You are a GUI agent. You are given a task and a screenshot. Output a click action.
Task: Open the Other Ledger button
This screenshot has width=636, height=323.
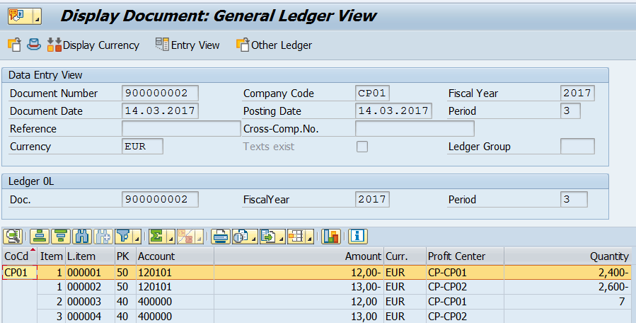pyautogui.click(x=274, y=45)
